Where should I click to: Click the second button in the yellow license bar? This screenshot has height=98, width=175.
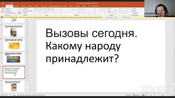click(x=126, y=17)
